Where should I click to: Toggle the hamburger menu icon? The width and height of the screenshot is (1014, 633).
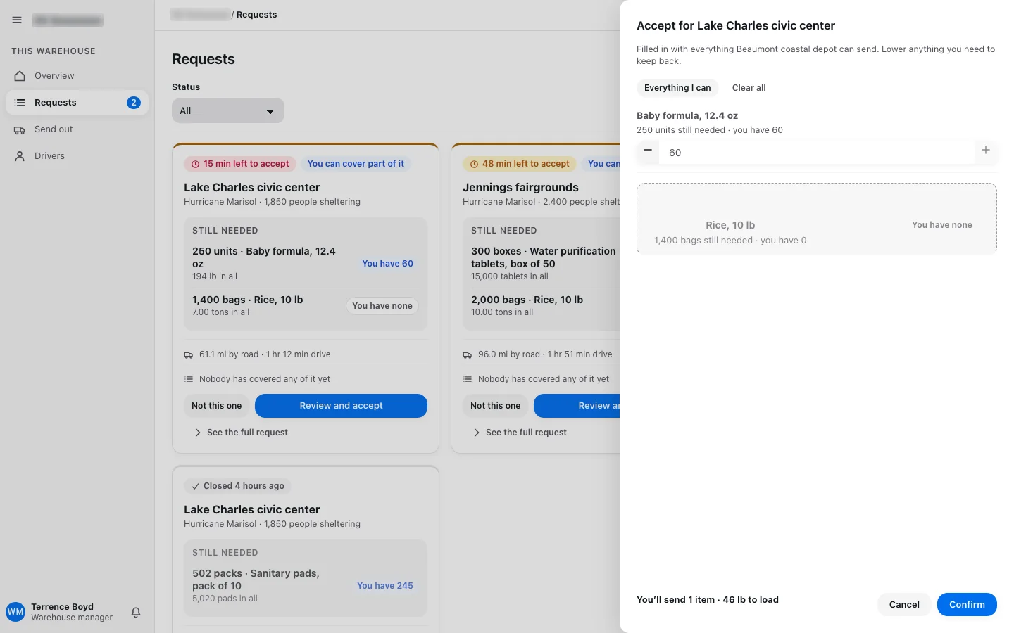pyautogui.click(x=17, y=20)
